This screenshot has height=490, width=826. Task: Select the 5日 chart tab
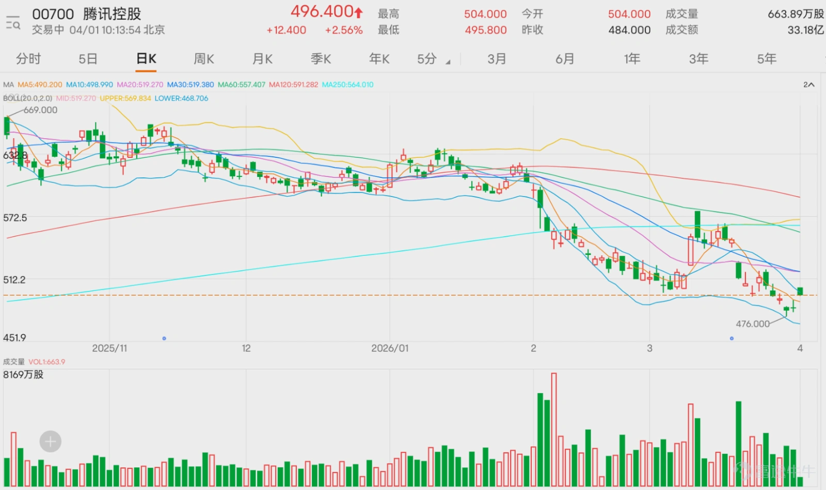click(88, 59)
